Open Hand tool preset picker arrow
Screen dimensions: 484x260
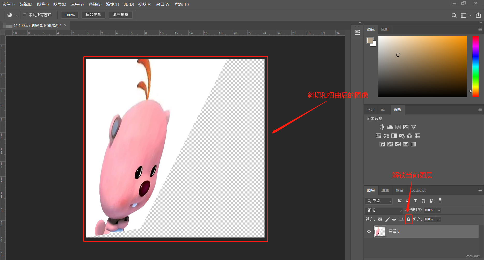pyautogui.click(x=16, y=15)
